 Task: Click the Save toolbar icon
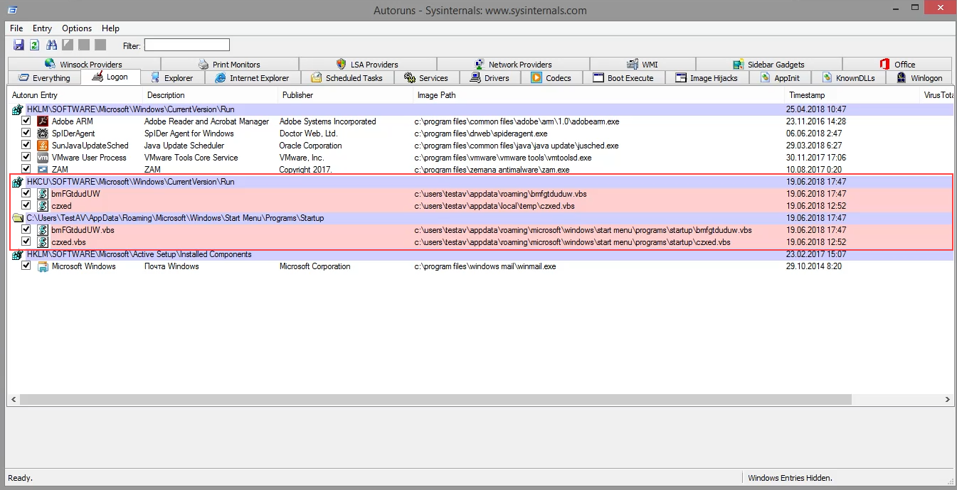(18, 45)
